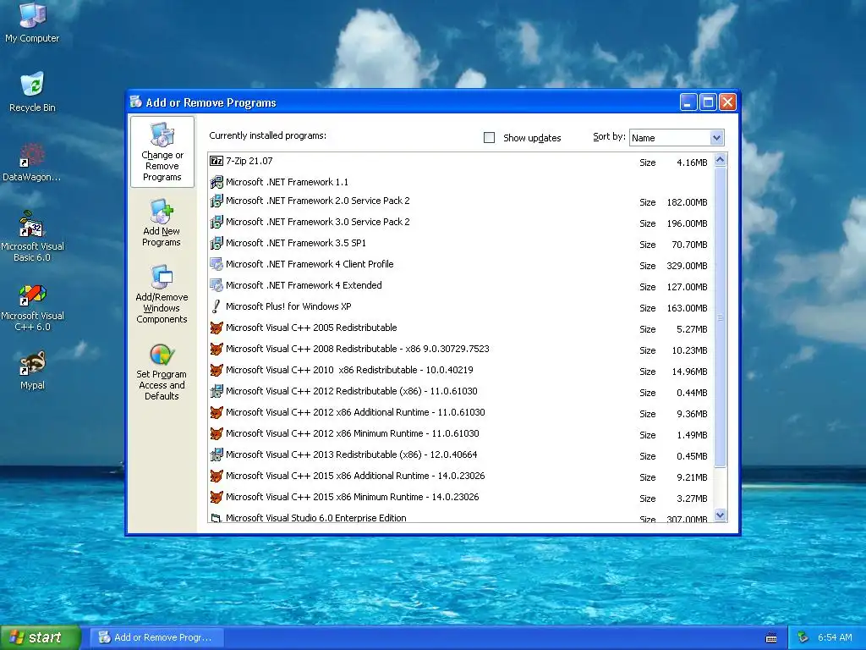
Task: Select Visual C++ 2008 Redistributable 9.0.30729.7523 entry
Action: coord(358,349)
